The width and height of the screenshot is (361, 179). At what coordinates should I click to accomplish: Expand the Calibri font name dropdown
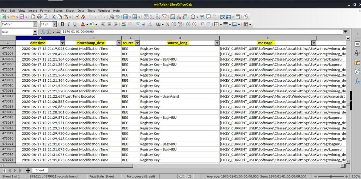tap(35, 24)
